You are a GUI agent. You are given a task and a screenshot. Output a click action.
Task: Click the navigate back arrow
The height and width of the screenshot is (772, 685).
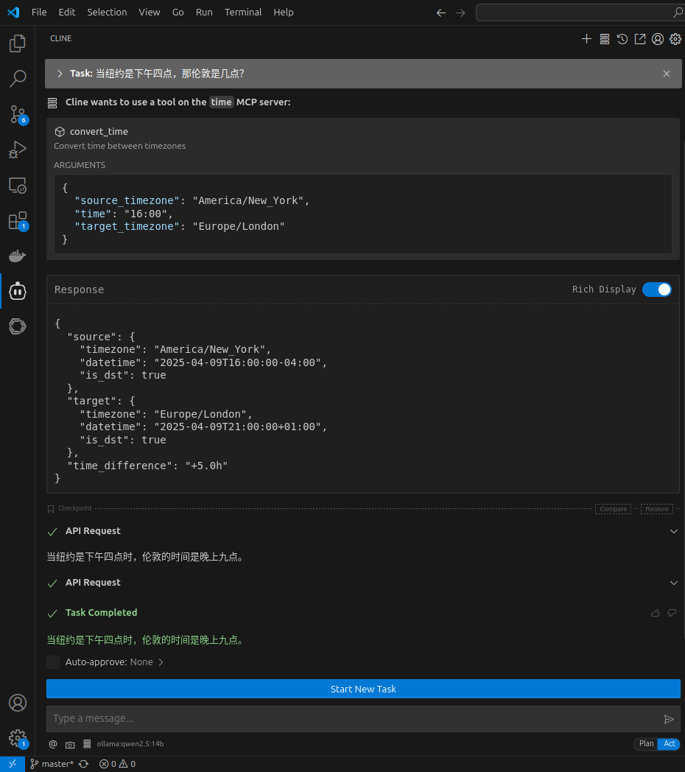[x=440, y=13]
